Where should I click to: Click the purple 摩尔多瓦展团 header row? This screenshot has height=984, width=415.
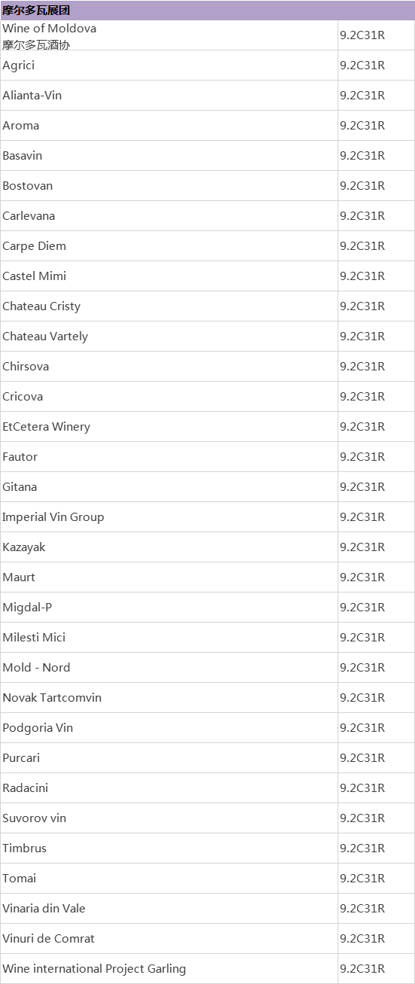click(207, 11)
